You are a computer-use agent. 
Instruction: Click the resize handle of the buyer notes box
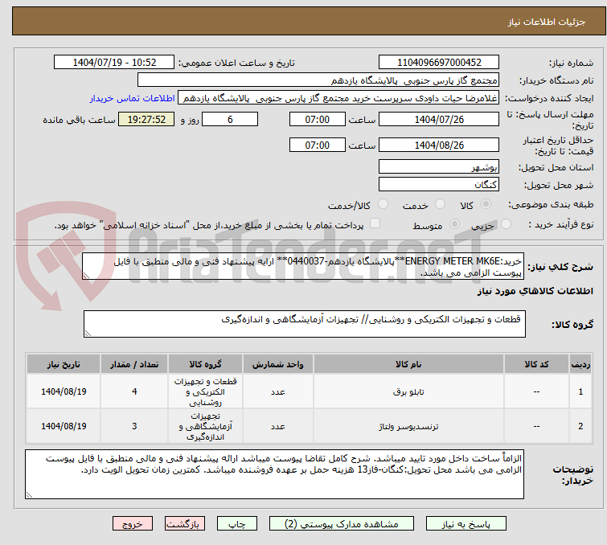tap(30, 494)
